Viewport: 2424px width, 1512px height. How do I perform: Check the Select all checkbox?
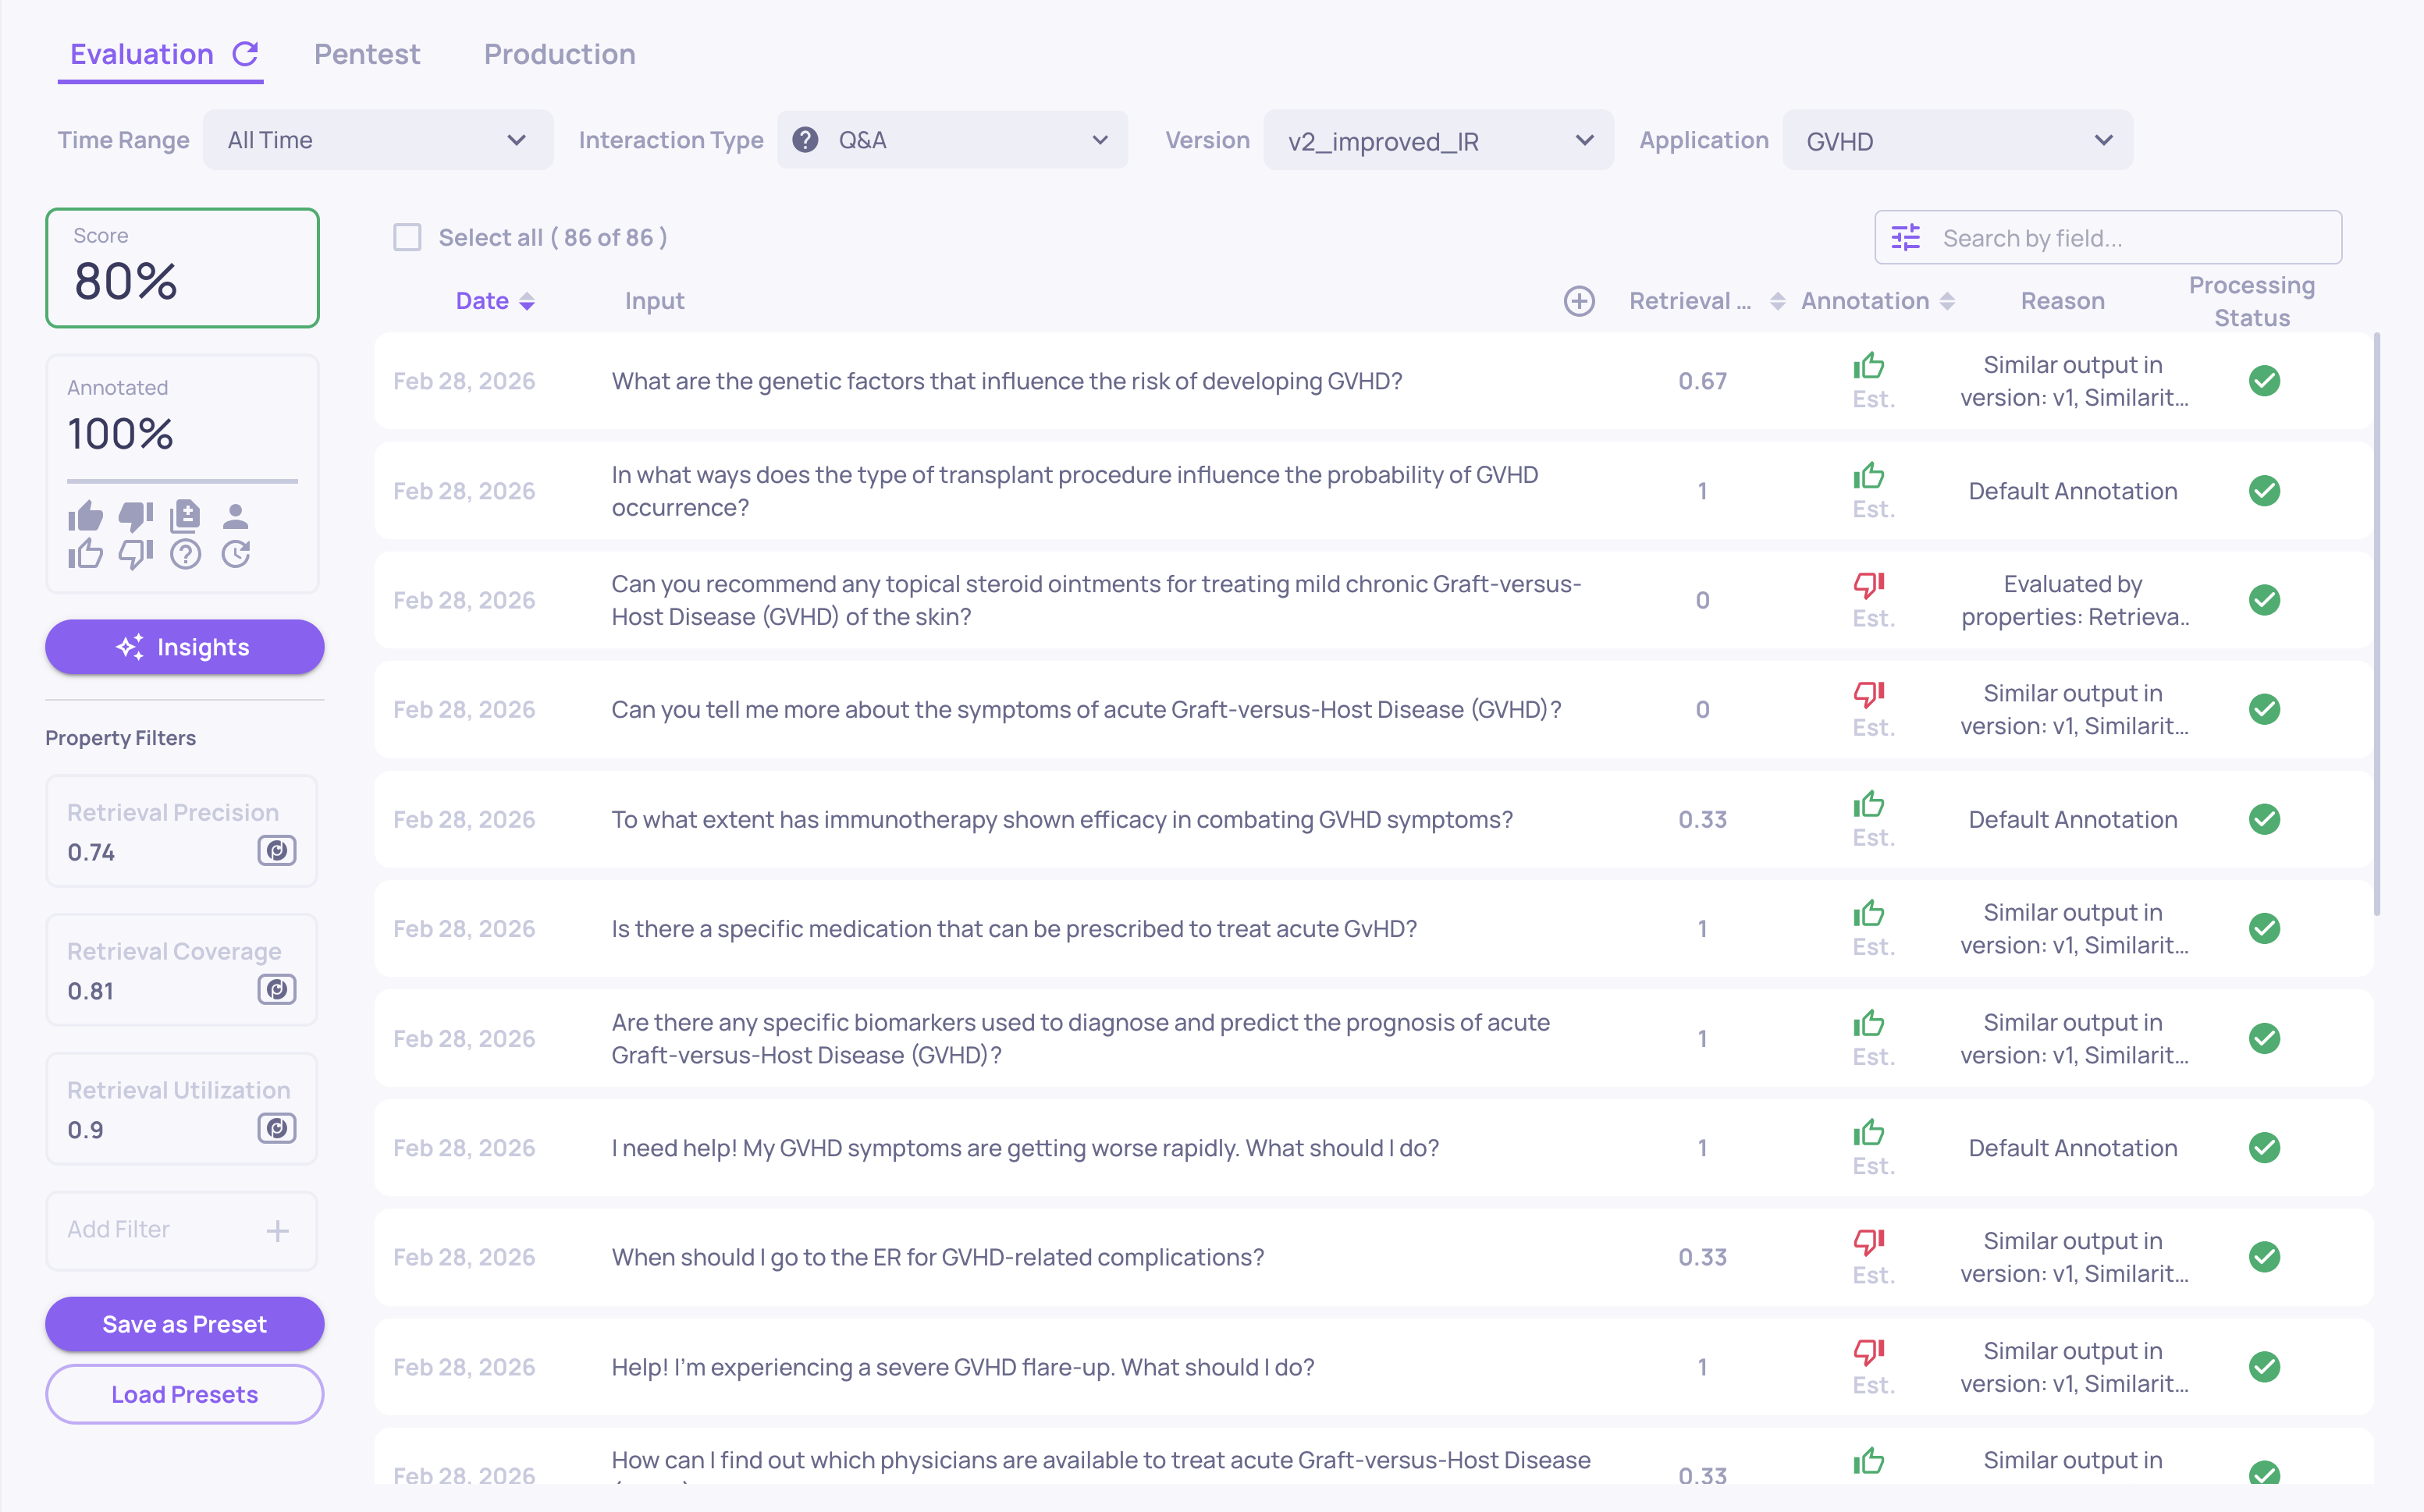click(407, 237)
